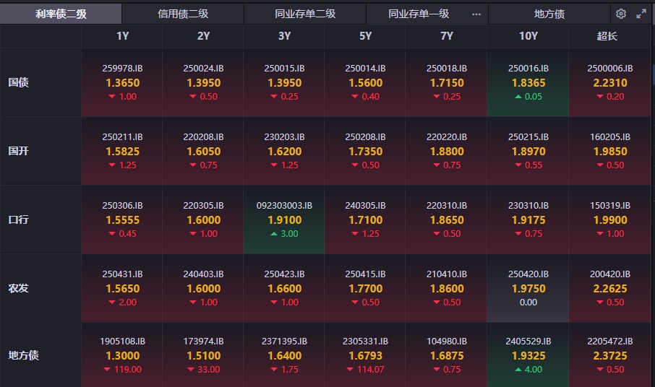The height and width of the screenshot is (387, 655).
Task: Open bond 2371395.IB cell
Action: click(x=284, y=355)
